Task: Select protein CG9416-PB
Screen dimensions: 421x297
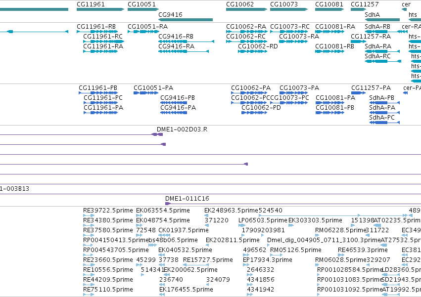Action: pos(174,103)
